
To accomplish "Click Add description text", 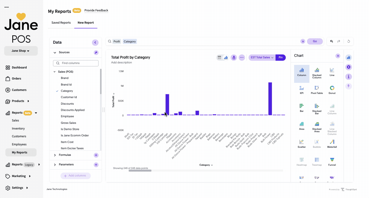I will coord(121,63).
